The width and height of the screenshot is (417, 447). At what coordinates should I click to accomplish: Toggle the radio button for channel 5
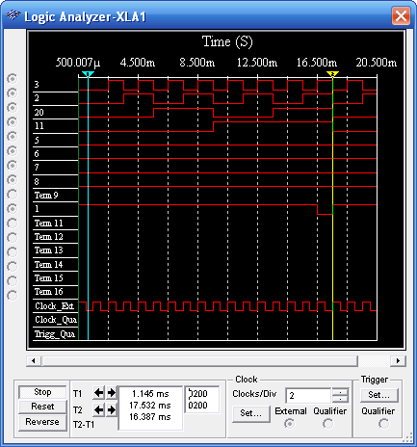(x=13, y=137)
